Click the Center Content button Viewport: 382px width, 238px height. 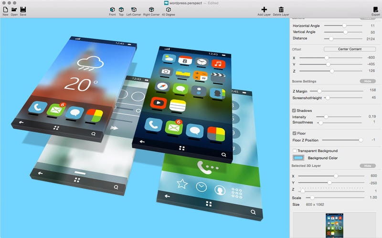(x=350, y=49)
